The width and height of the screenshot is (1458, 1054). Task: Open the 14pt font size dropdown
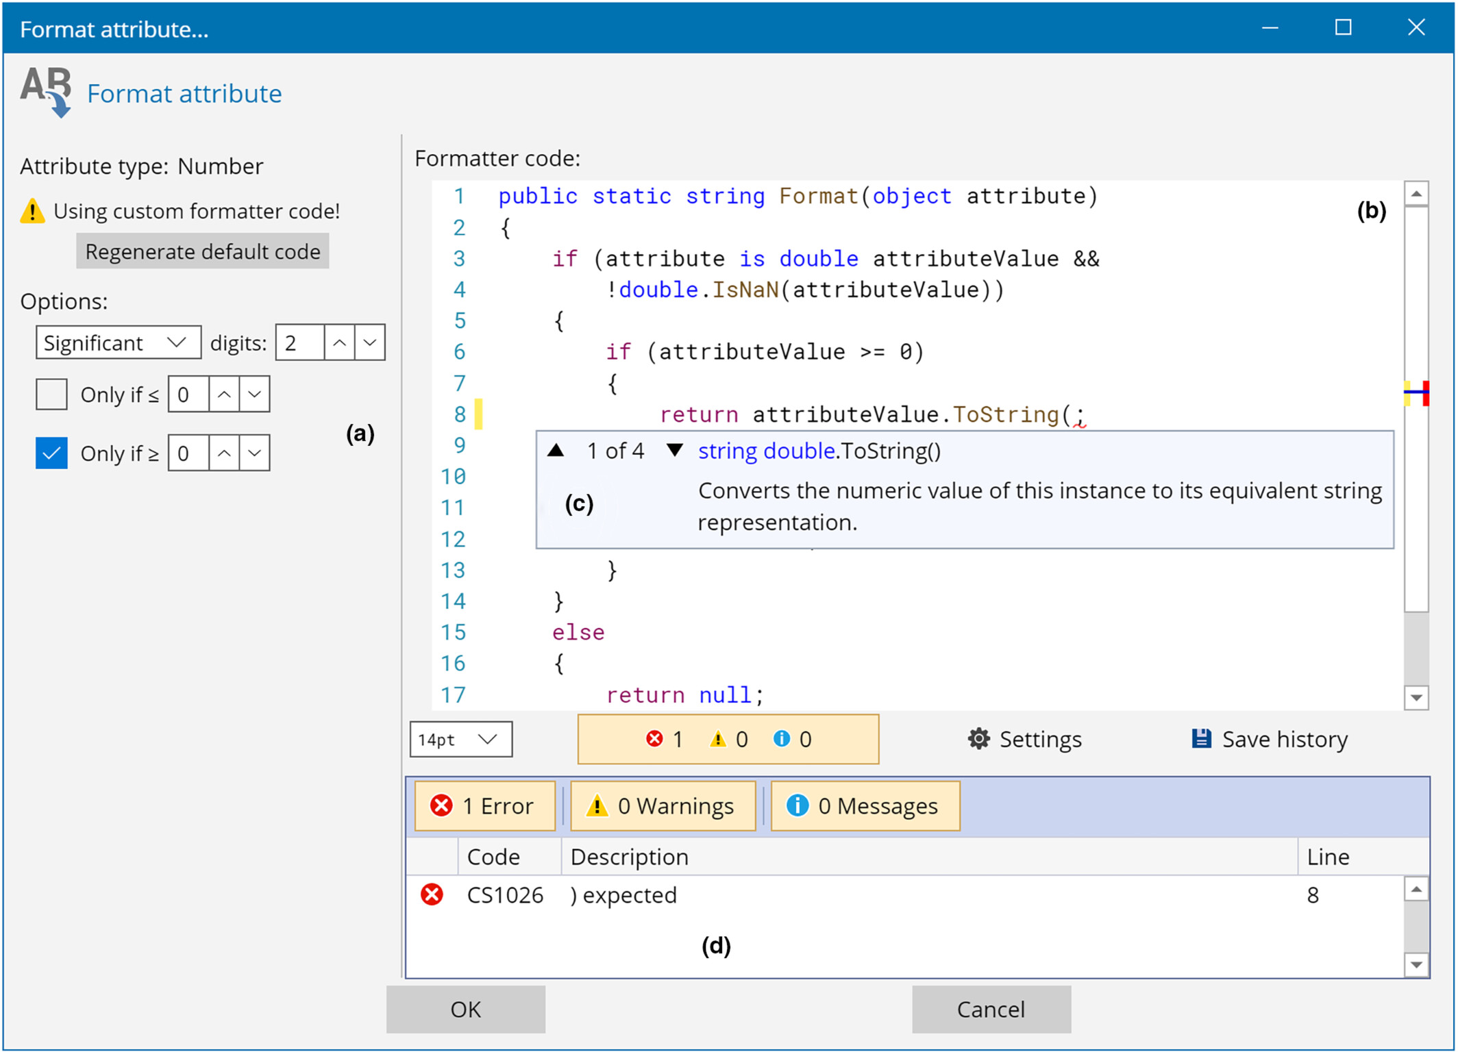[460, 740]
